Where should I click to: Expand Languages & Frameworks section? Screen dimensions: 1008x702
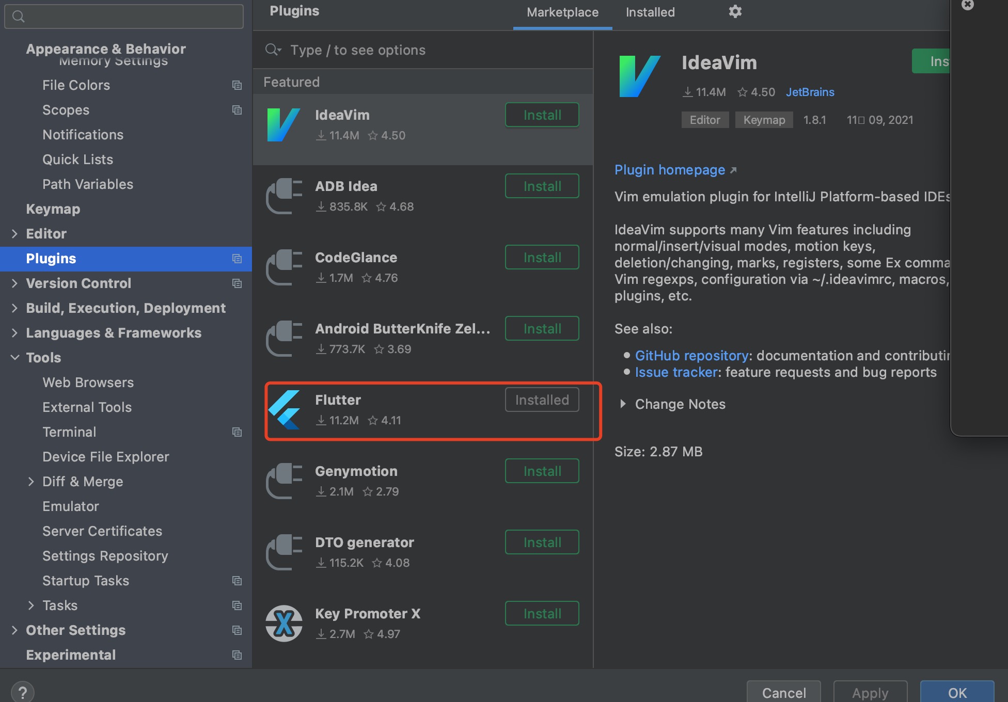[x=14, y=333]
